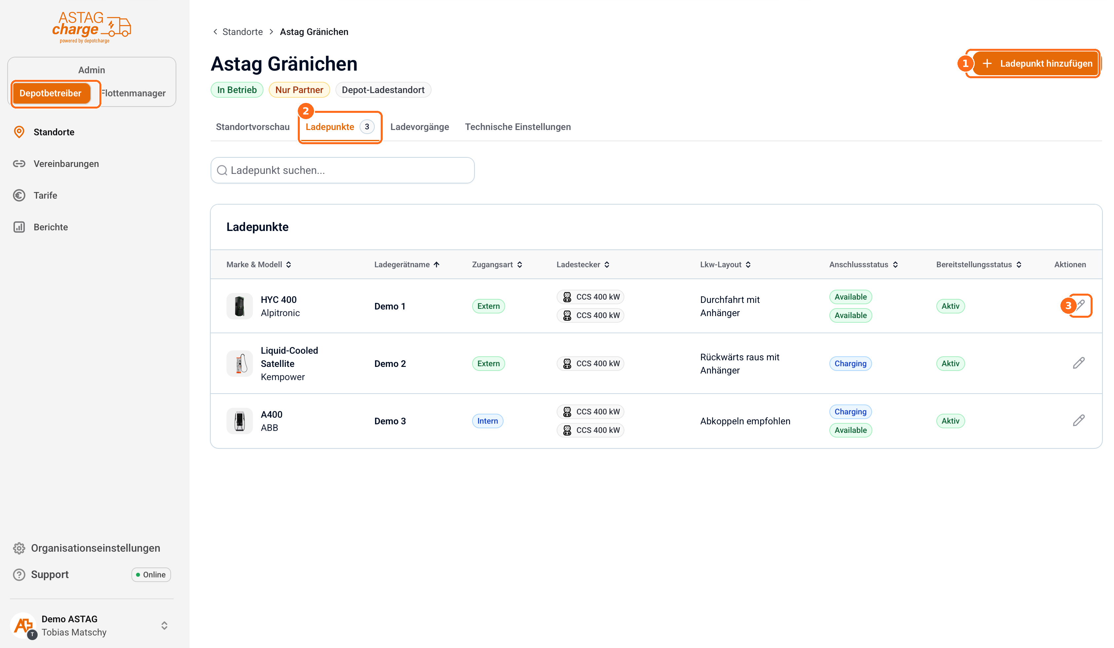This screenshot has width=1114, height=648.
Task: Click the search magnifier icon
Action: (x=222, y=171)
